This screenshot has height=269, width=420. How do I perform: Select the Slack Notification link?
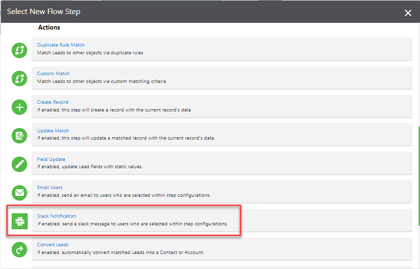coord(57,216)
